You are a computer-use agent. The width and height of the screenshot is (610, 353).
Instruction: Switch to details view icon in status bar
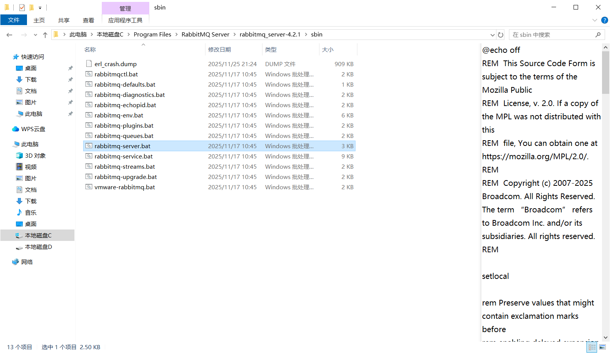pos(592,347)
